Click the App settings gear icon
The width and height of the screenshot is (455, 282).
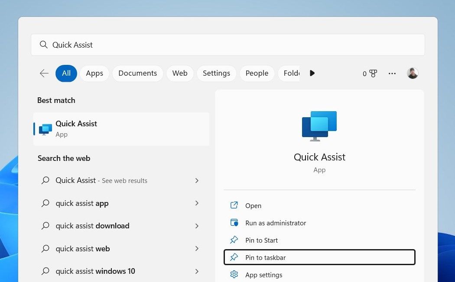pyautogui.click(x=234, y=275)
